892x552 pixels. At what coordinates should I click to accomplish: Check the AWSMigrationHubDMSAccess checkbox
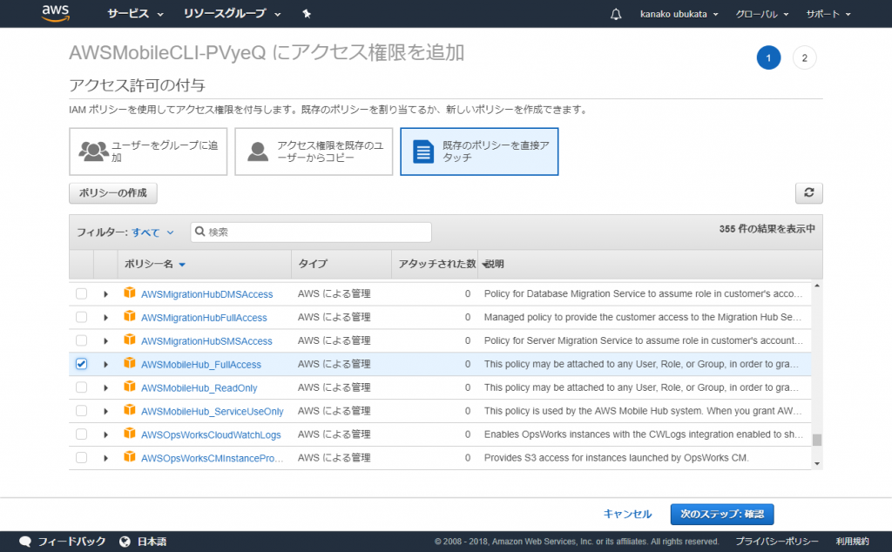click(81, 293)
